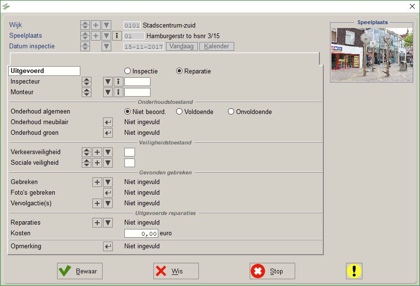Open the info icon for Inspecteur
This screenshot has width=420, height=286.
119,82
